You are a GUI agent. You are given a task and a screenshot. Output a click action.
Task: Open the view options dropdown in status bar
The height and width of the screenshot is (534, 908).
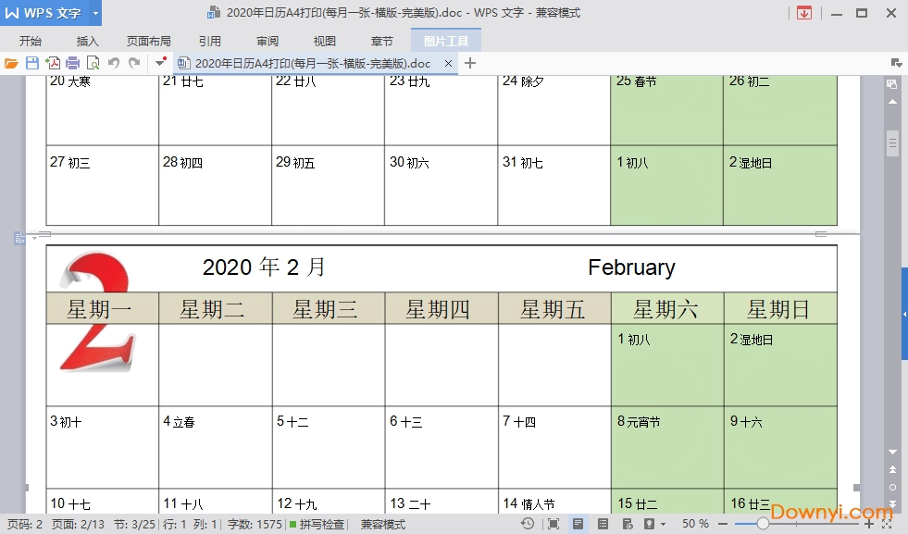coord(661,523)
